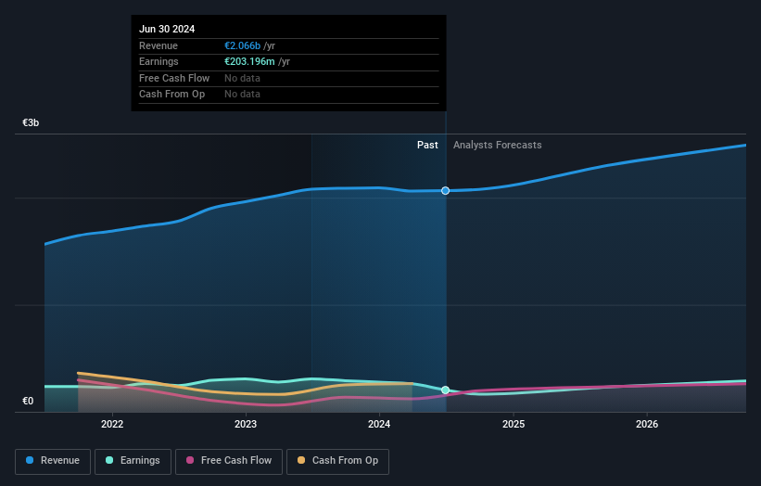This screenshot has height=486, width=761.
Task: Select the revenue data point at Jun 2024
Action: [446, 191]
